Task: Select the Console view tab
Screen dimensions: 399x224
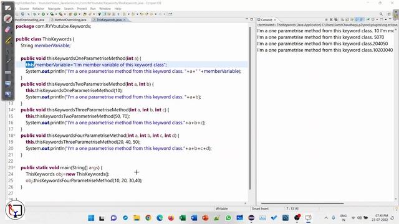Action: 266,19
